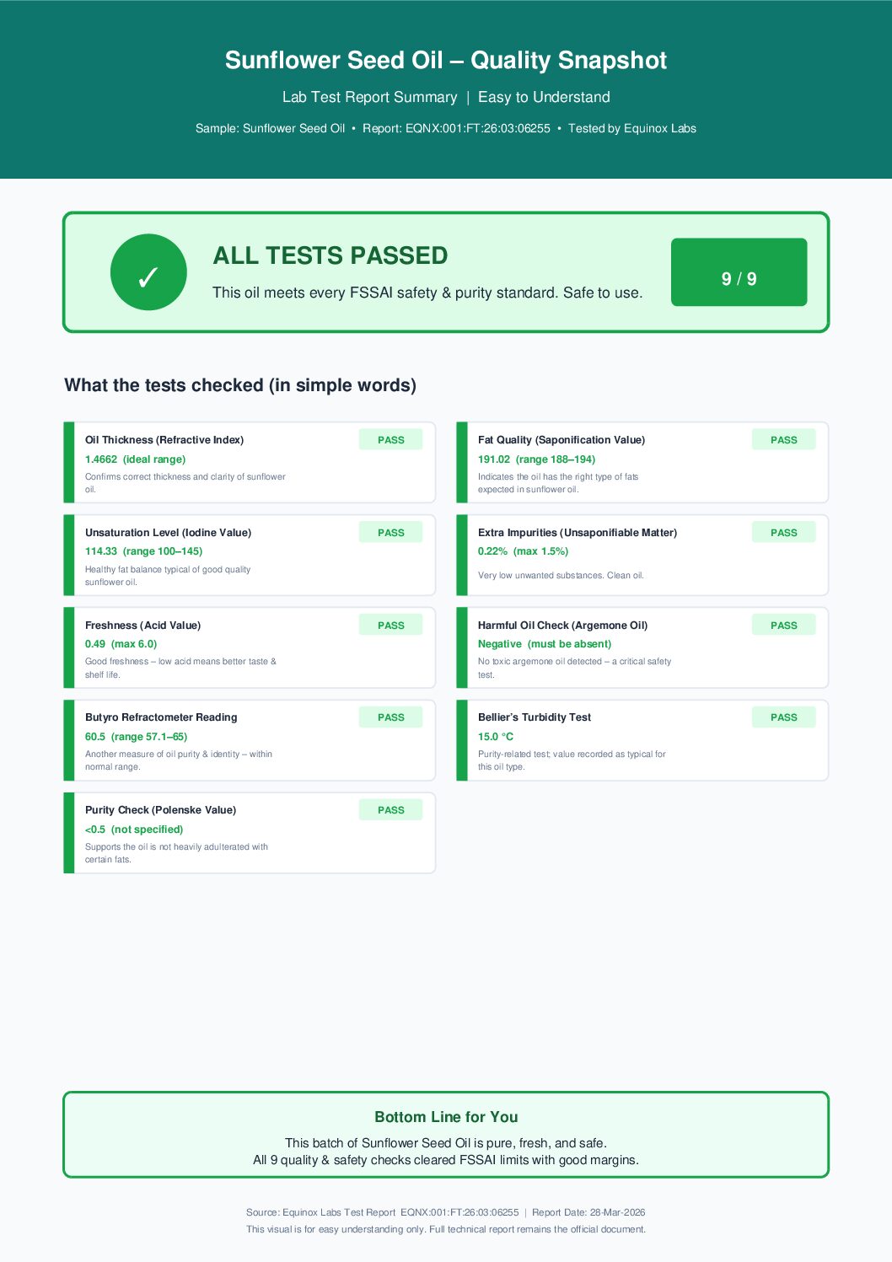Open the Harmful Oil Check card title
The width and height of the screenshot is (892, 1262).
point(562,626)
